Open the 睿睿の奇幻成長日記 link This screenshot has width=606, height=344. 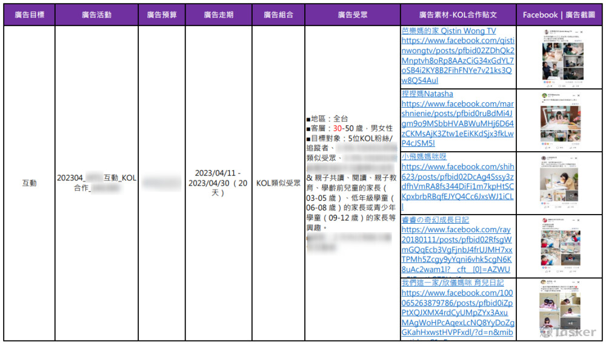[x=435, y=219]
